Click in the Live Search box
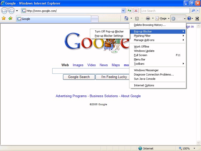Viewport: 201px width, 151px height. click(x=165, y=11)
